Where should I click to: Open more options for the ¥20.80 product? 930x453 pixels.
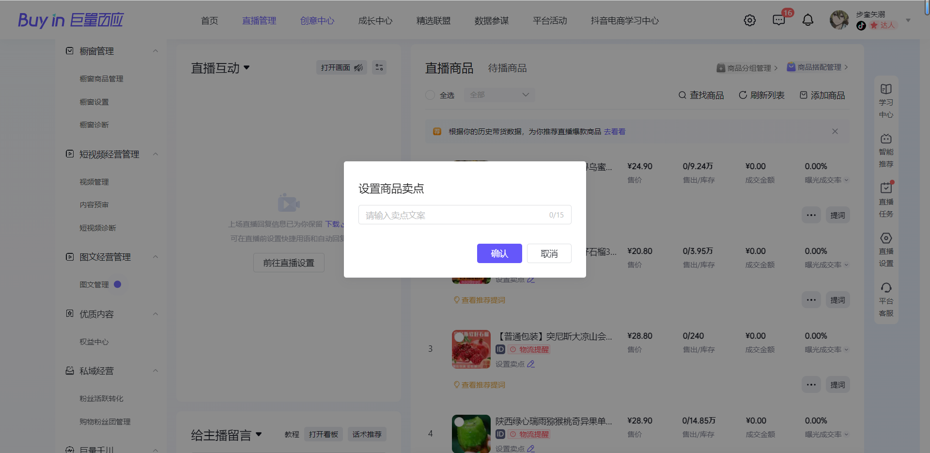click(x=811, y=300)
